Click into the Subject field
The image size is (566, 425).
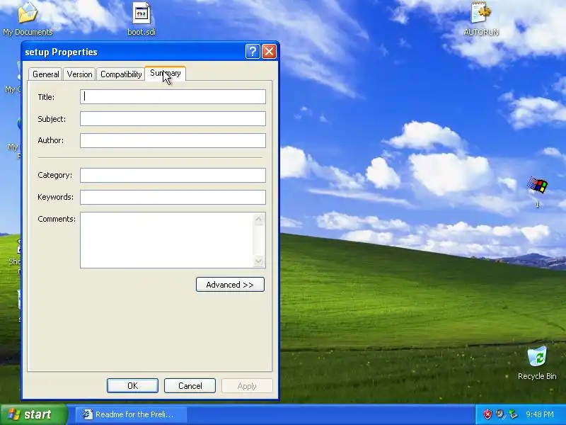[x=173, y=119]
